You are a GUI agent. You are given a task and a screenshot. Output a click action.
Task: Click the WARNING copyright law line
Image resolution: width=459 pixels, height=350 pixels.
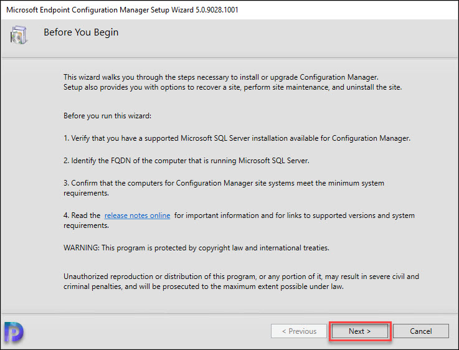196,248
